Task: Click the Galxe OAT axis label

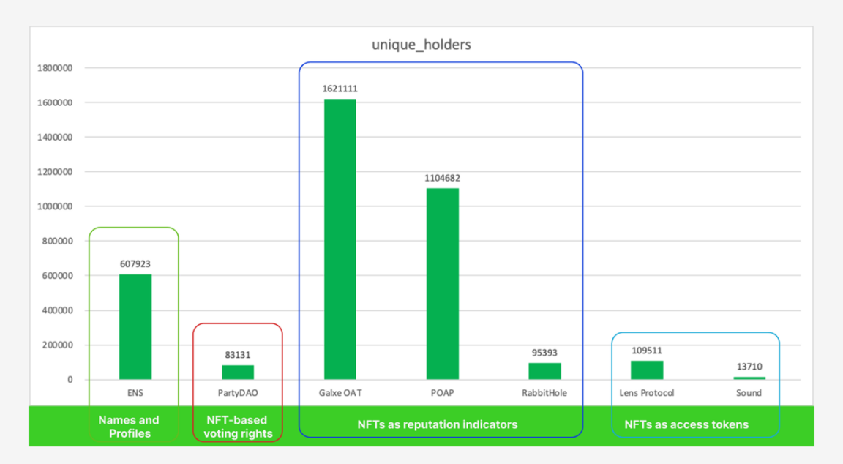Action: (340, 393)
